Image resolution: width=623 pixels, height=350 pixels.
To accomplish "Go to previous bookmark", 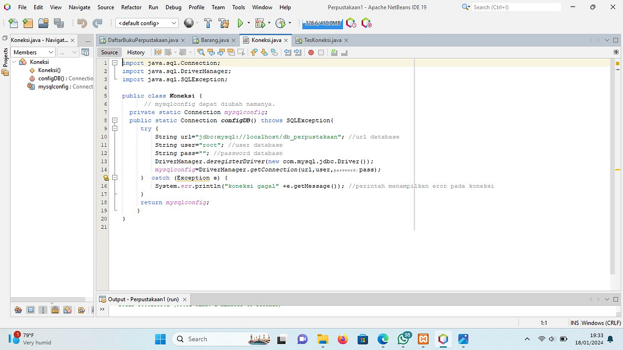I will pyautogui.click(x=253, y=52).
